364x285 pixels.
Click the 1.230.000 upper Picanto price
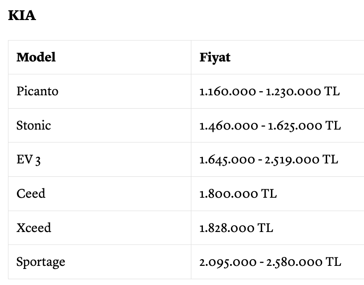point(293,92)
